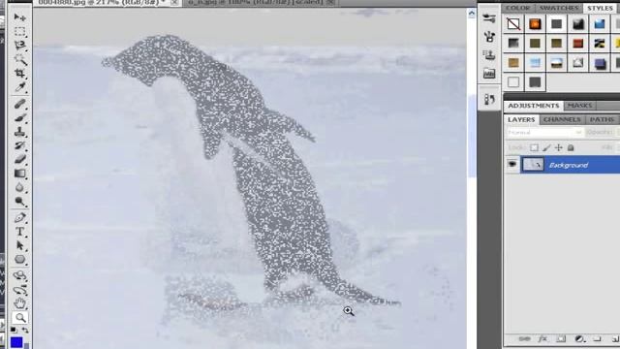The height and width of the screenshot is (349, 620).
Task: Select the Layers tab
Action: [521, 119]
